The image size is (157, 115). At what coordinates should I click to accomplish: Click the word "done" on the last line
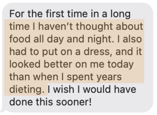pyautogui.click(x=21, y=102)
